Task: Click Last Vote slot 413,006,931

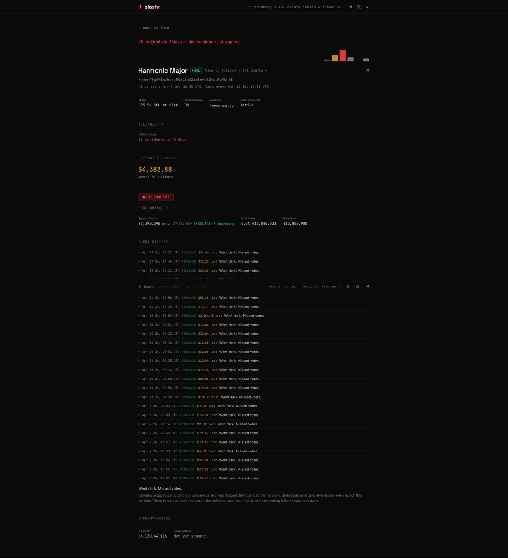Action: pos(258,224)
